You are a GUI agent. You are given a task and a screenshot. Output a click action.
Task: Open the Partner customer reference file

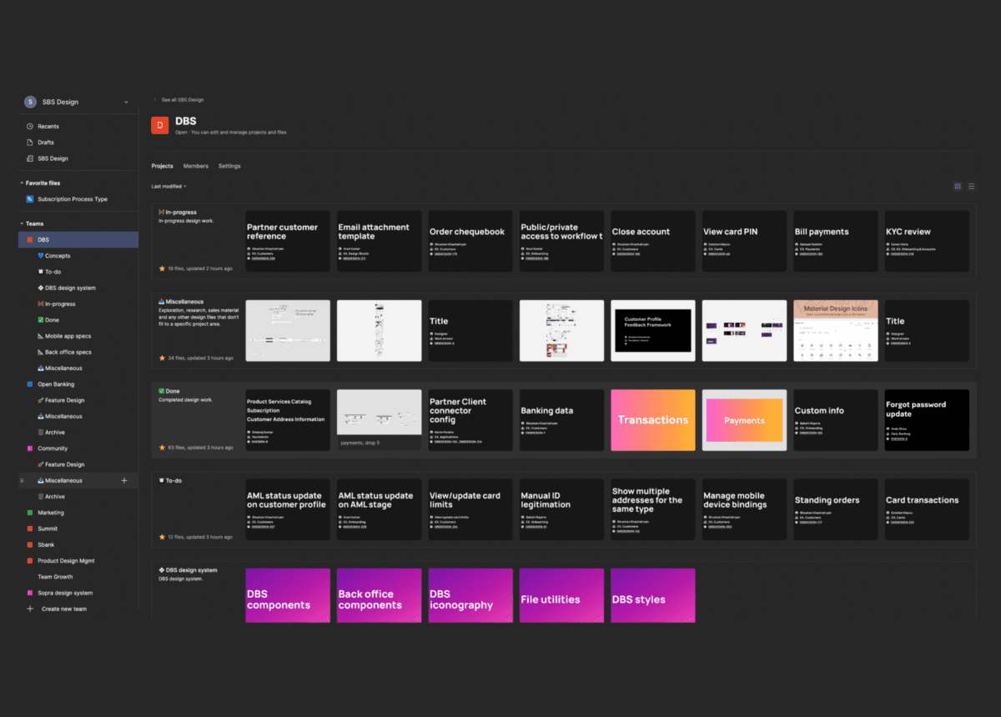(288, 241)
